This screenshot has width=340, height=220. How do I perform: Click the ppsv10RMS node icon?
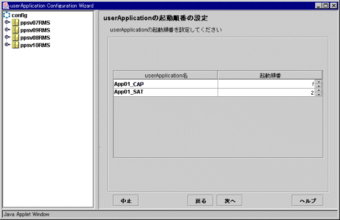coord(15,45)
